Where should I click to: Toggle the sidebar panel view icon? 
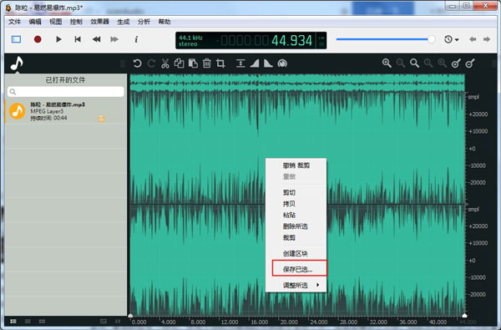tap(16, 39)
